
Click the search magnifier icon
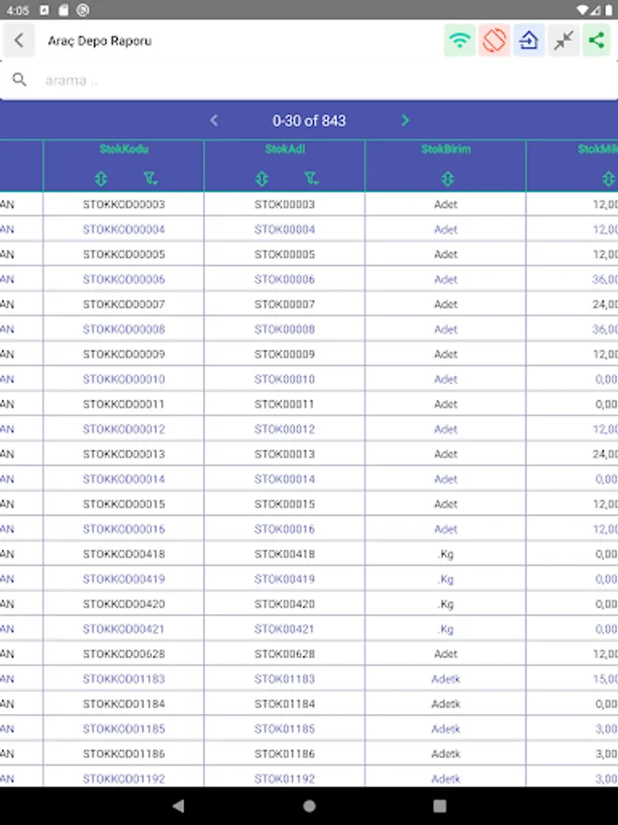(x=19, y=80)
